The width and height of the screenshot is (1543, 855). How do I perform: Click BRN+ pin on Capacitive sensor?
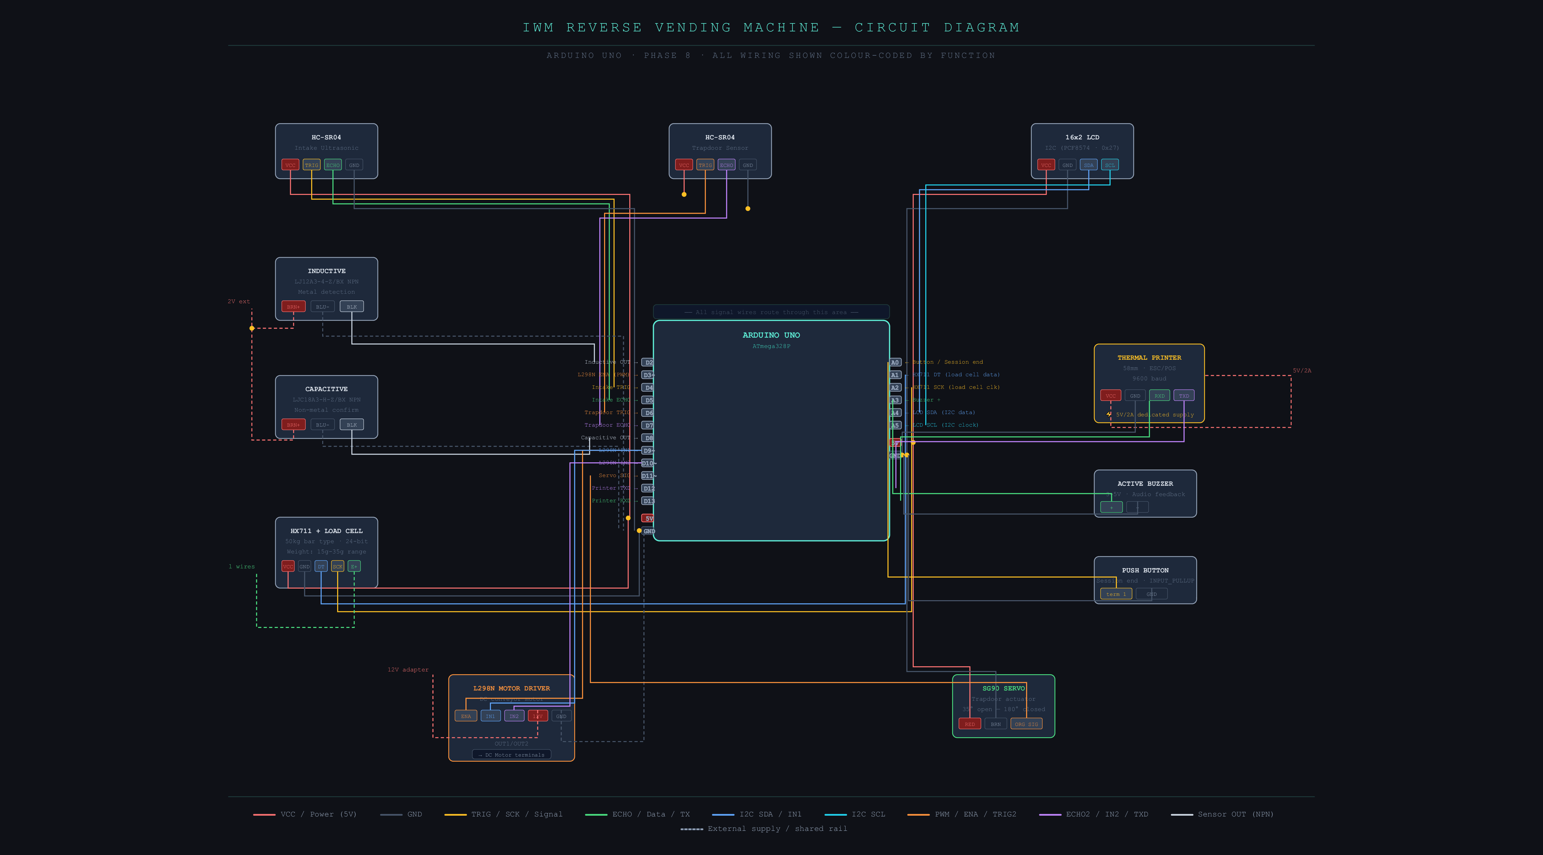[293, 425]
